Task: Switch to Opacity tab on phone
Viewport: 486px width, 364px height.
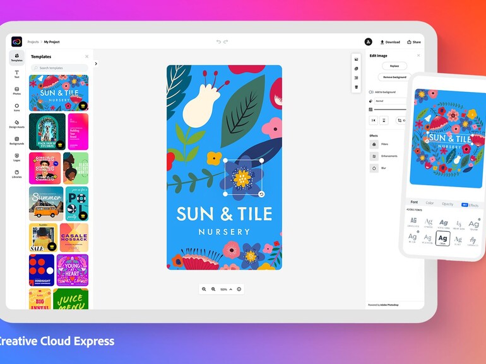Action: [x=447, y=204]
